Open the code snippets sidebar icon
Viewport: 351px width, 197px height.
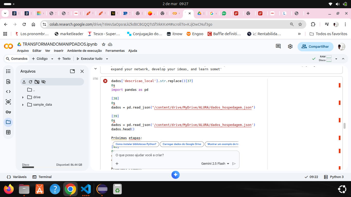[x=8, y=92]
